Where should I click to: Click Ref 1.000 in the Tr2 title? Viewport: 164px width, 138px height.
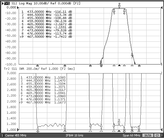tap(49, 69)
